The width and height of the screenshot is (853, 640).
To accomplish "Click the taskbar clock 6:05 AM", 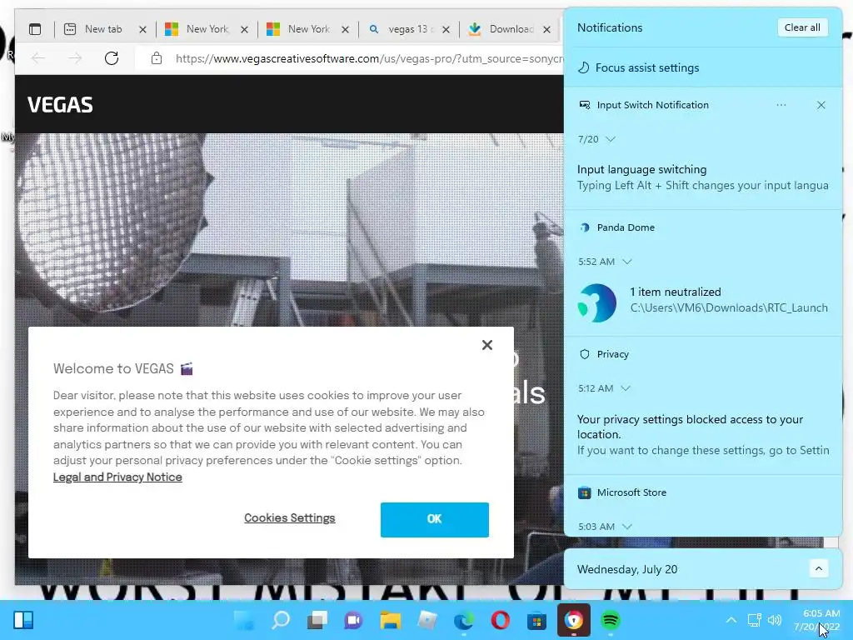I will 821,613.
